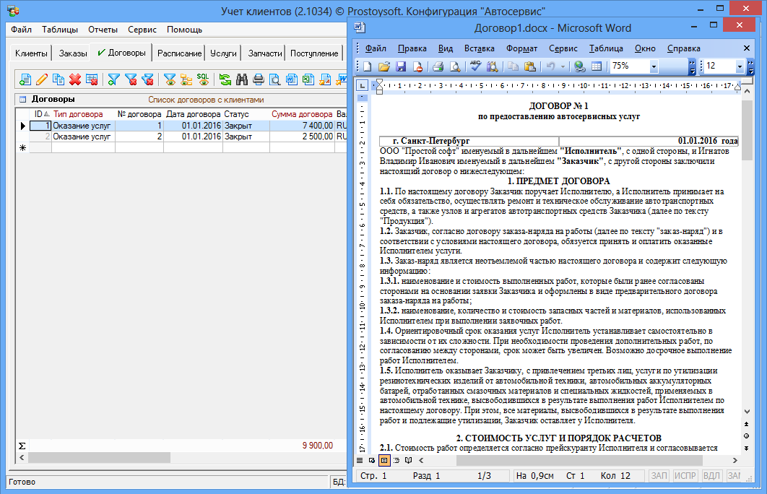The height and width of the screenshot is (494, 767).
Task: Click the Open folder icon in Word
Action: pyautogui.click(x=384, y=66)
